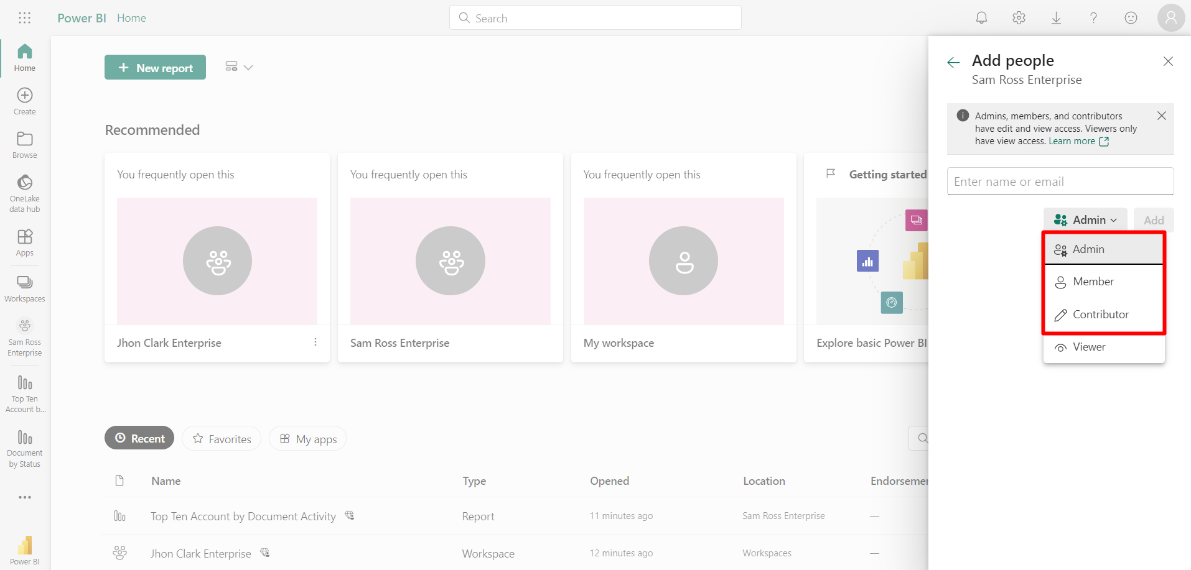Open the layout view dropdown
This screenshot has width=1191, height=570.
239,67
